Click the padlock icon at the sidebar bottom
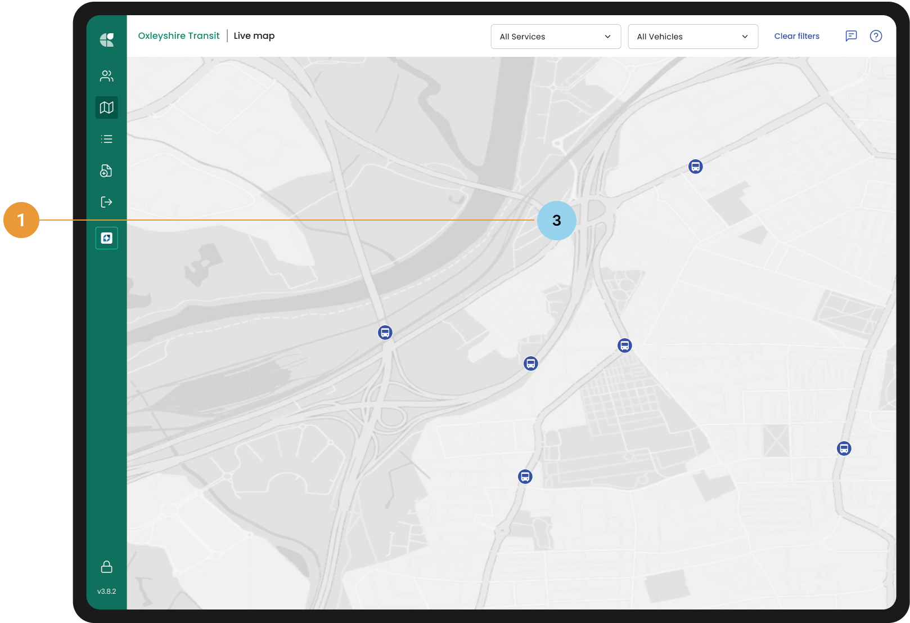This screenshot has width=910, height=623. click(106, 567)
